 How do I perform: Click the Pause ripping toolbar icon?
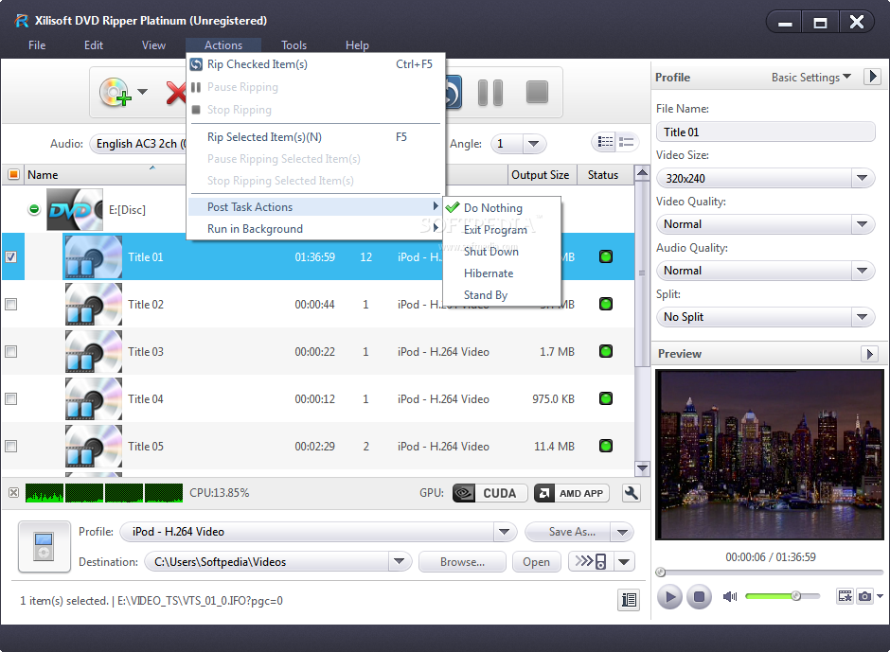tap(489, 93)
